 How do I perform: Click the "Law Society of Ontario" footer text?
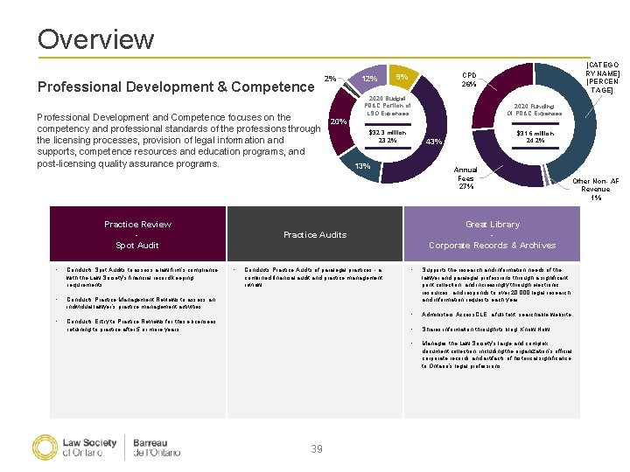click(89, 448)
